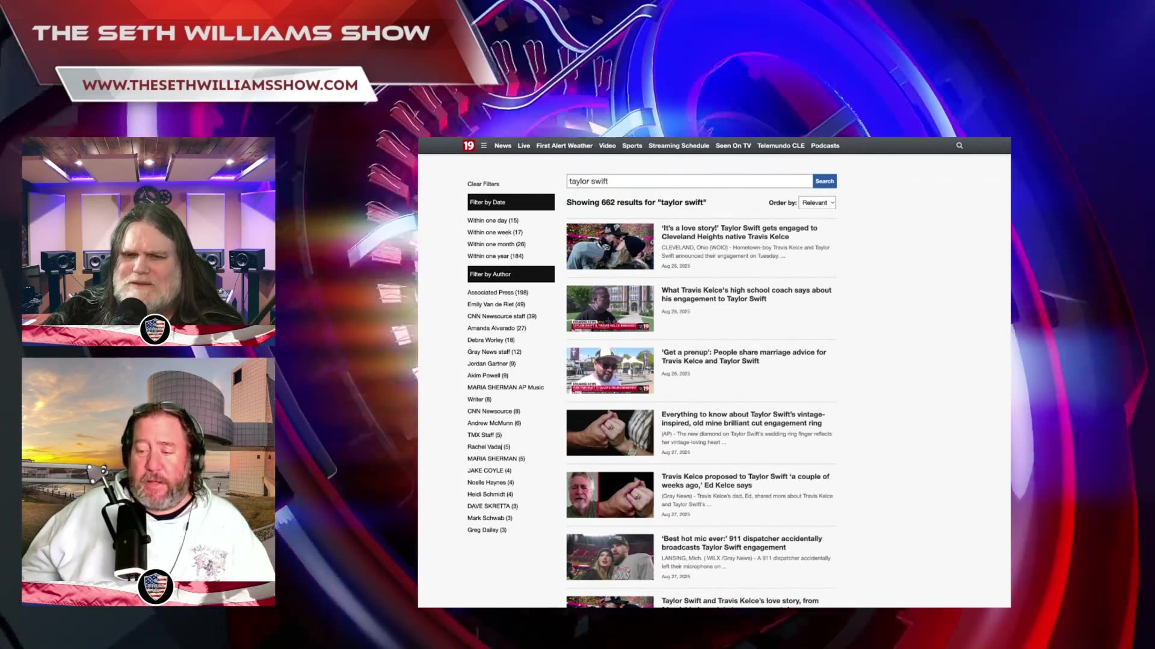Filter by author Noelle Haynes
1155x649 pixels.
coord(491,483)
